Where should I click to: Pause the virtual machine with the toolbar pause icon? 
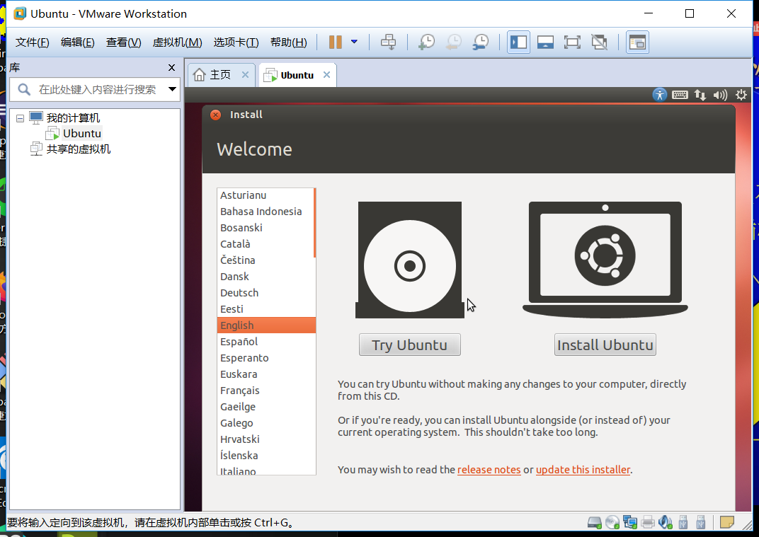tap(335, 42)
